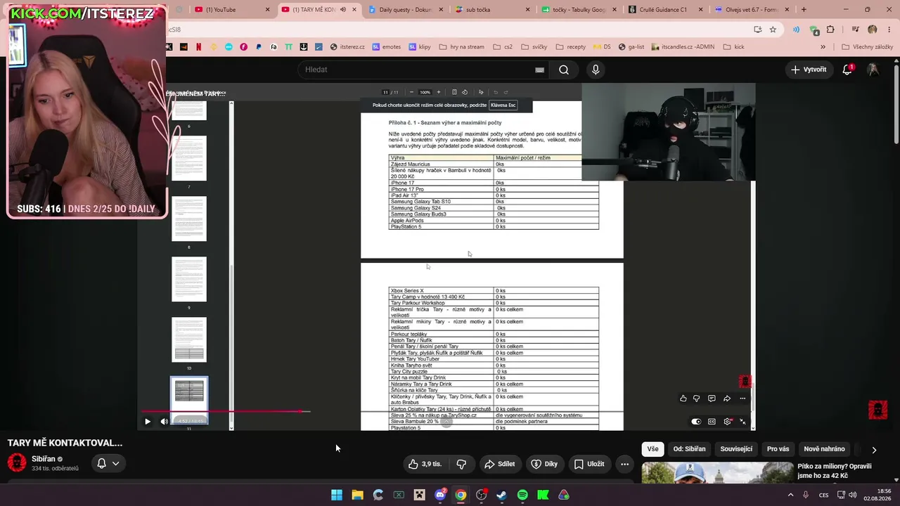Toggle the autoplay switch in the player
This screenshot has width=900, height=506.
click(696, 422)
